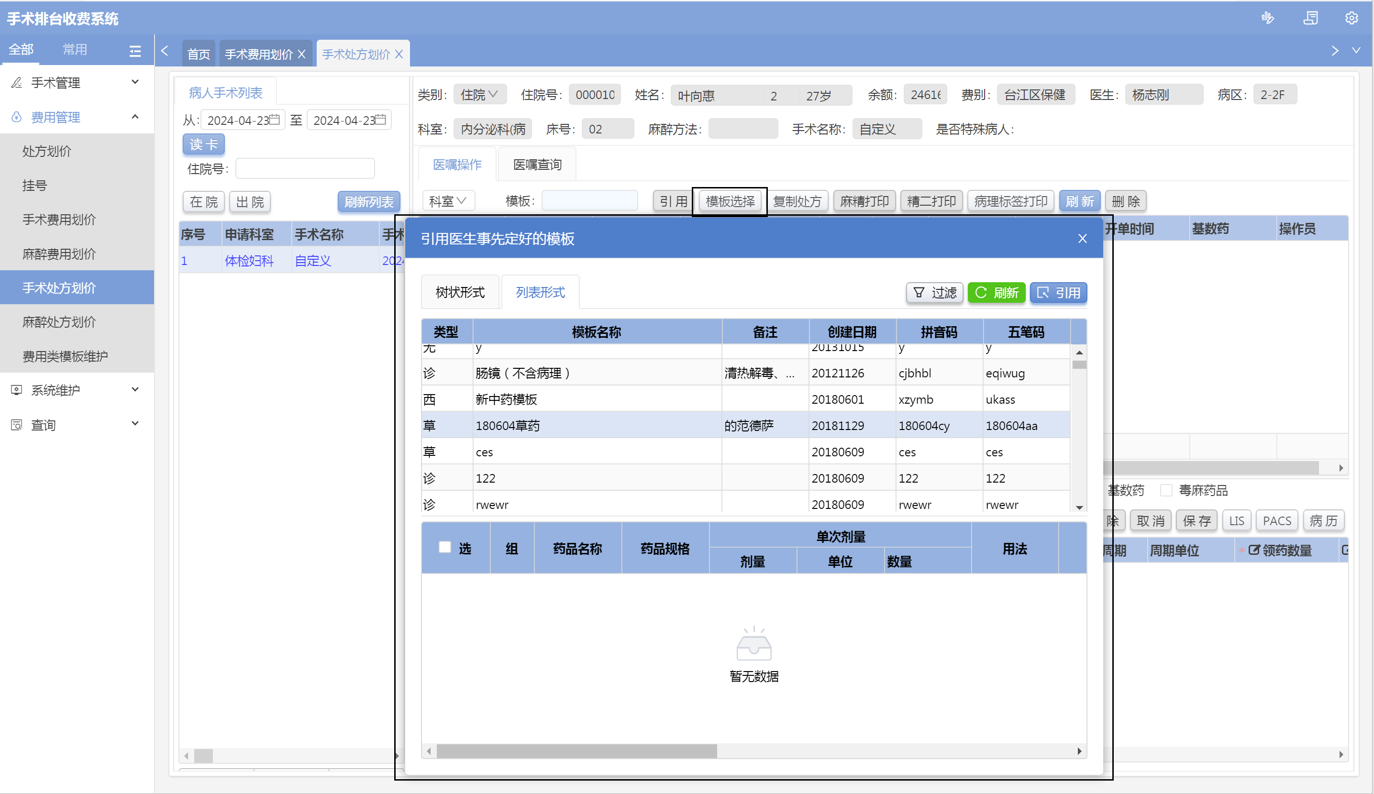Click the voice input icon in header
Screen dimensions: 1374x794
[x=1267, y=18]
